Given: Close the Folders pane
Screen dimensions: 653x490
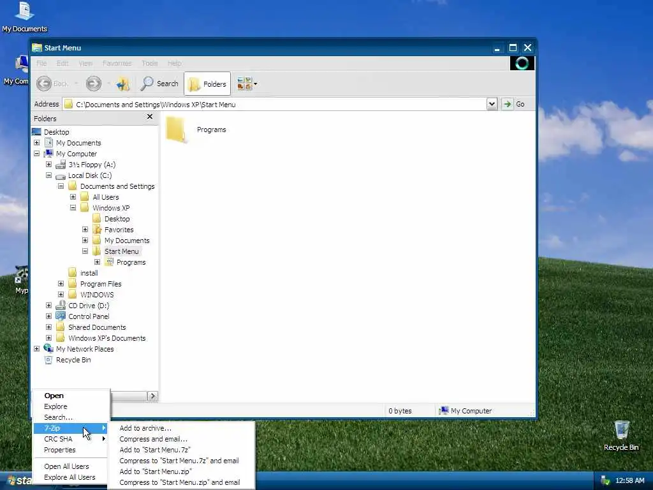Looking at the screenshot, I should (x=150, y=117).
